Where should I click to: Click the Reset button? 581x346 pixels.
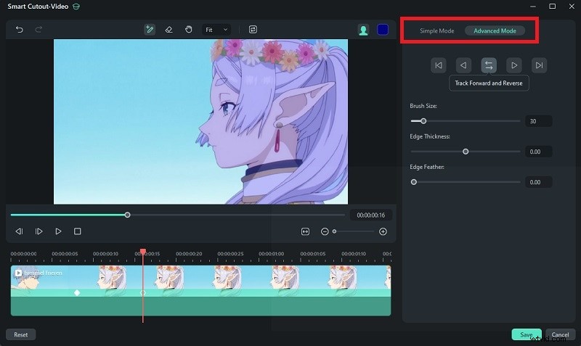pyautogui.click(x=21, y=334)
